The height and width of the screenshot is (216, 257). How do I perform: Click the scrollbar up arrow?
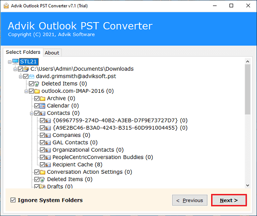[x=248, y=62]
